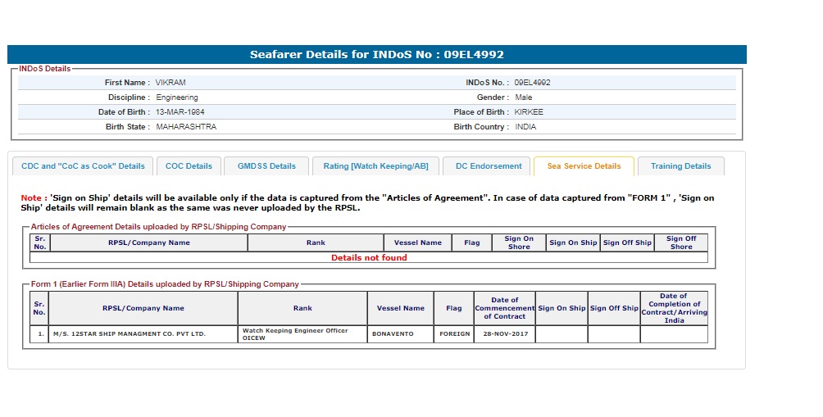Click the commencement date 28-NOV-2017
This screenshot has height=417, width=823.
[504, 334]
